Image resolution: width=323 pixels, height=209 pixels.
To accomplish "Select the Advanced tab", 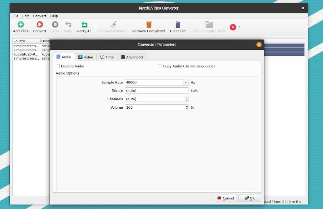I will pos(132,57).
